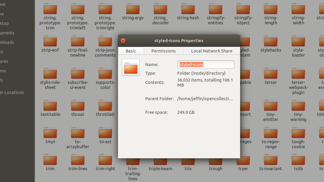Select the string_decoder folder
324x182 pixels.
click(160, 14)
